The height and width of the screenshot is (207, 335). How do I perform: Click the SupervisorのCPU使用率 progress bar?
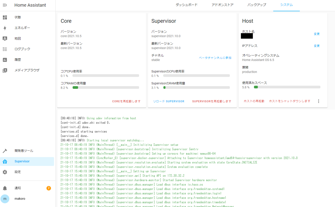[197, 76]
